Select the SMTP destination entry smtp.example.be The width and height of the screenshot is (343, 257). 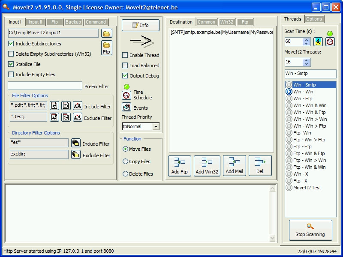click(x=221, y=33)
